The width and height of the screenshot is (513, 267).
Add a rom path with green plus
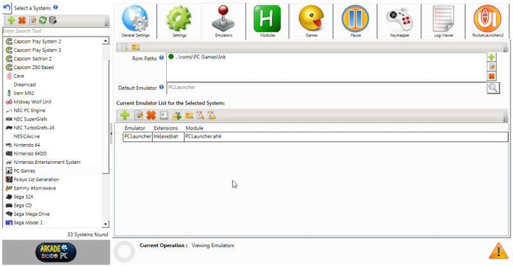pos(491,57)
